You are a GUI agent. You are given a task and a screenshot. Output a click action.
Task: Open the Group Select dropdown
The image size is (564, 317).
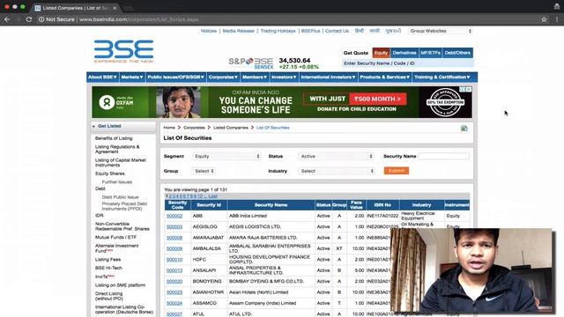point(204,171)
